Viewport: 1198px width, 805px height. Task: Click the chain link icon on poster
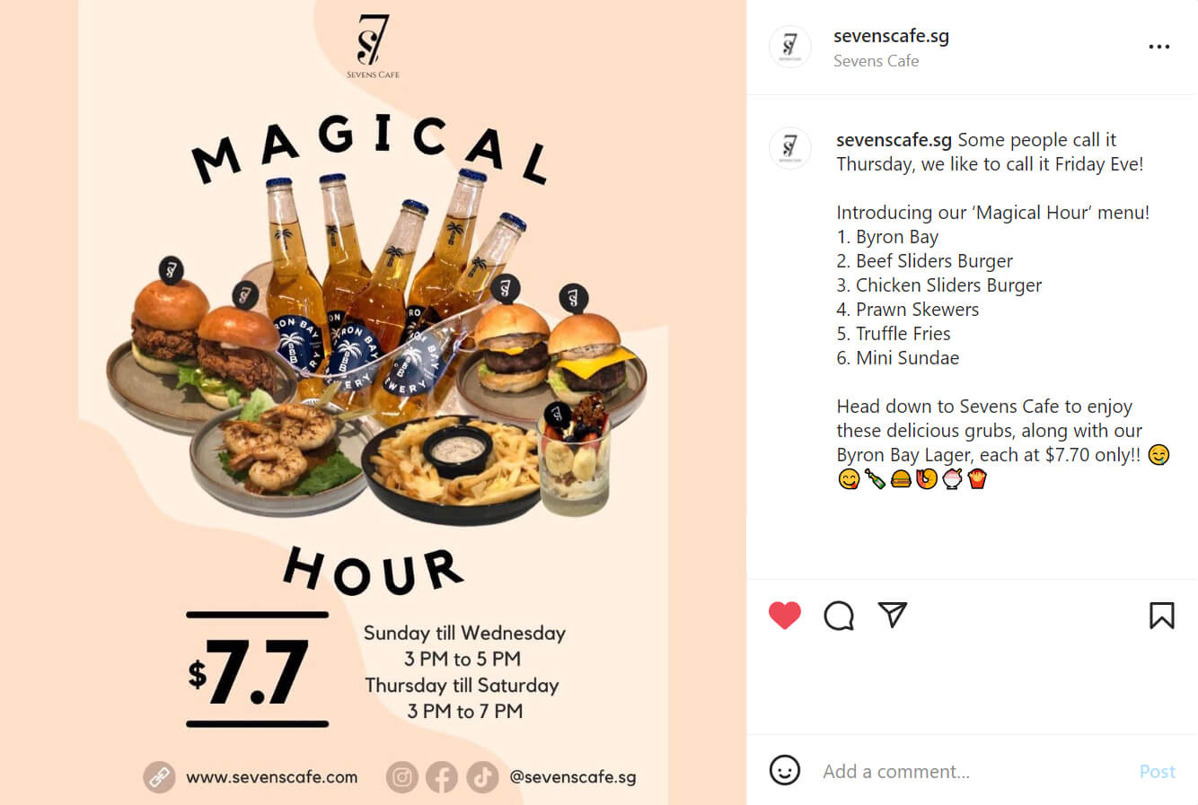(x=160, y=777)
